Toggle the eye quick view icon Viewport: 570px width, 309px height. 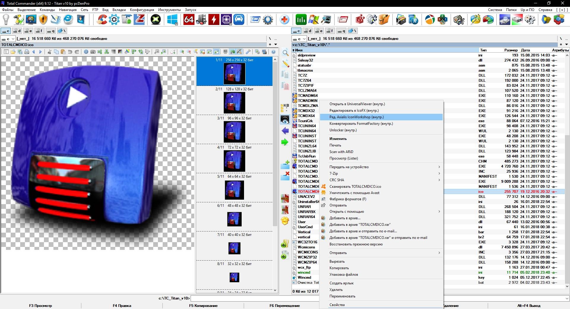(x=285, y=120)
